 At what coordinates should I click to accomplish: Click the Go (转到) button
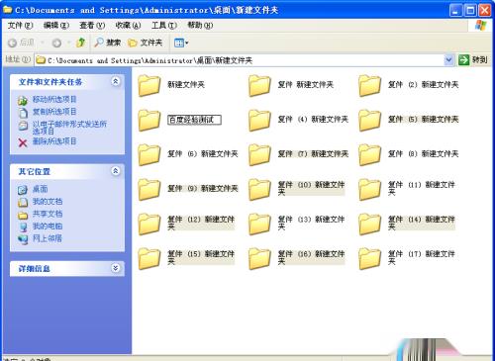(473, 60)
